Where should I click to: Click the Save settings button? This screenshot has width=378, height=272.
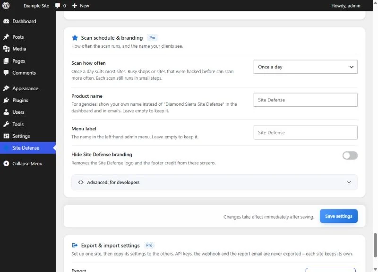coord(338,216)
